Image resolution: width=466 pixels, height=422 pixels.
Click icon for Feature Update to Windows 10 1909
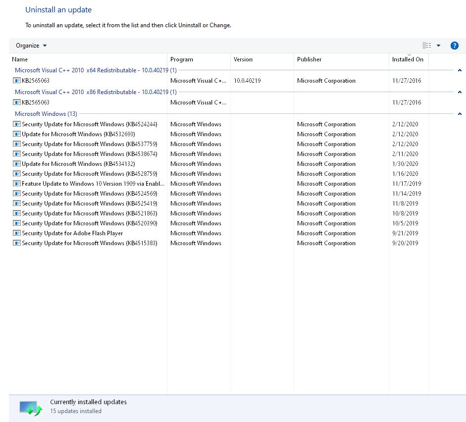pyautogui.click(x=17, y=183)
